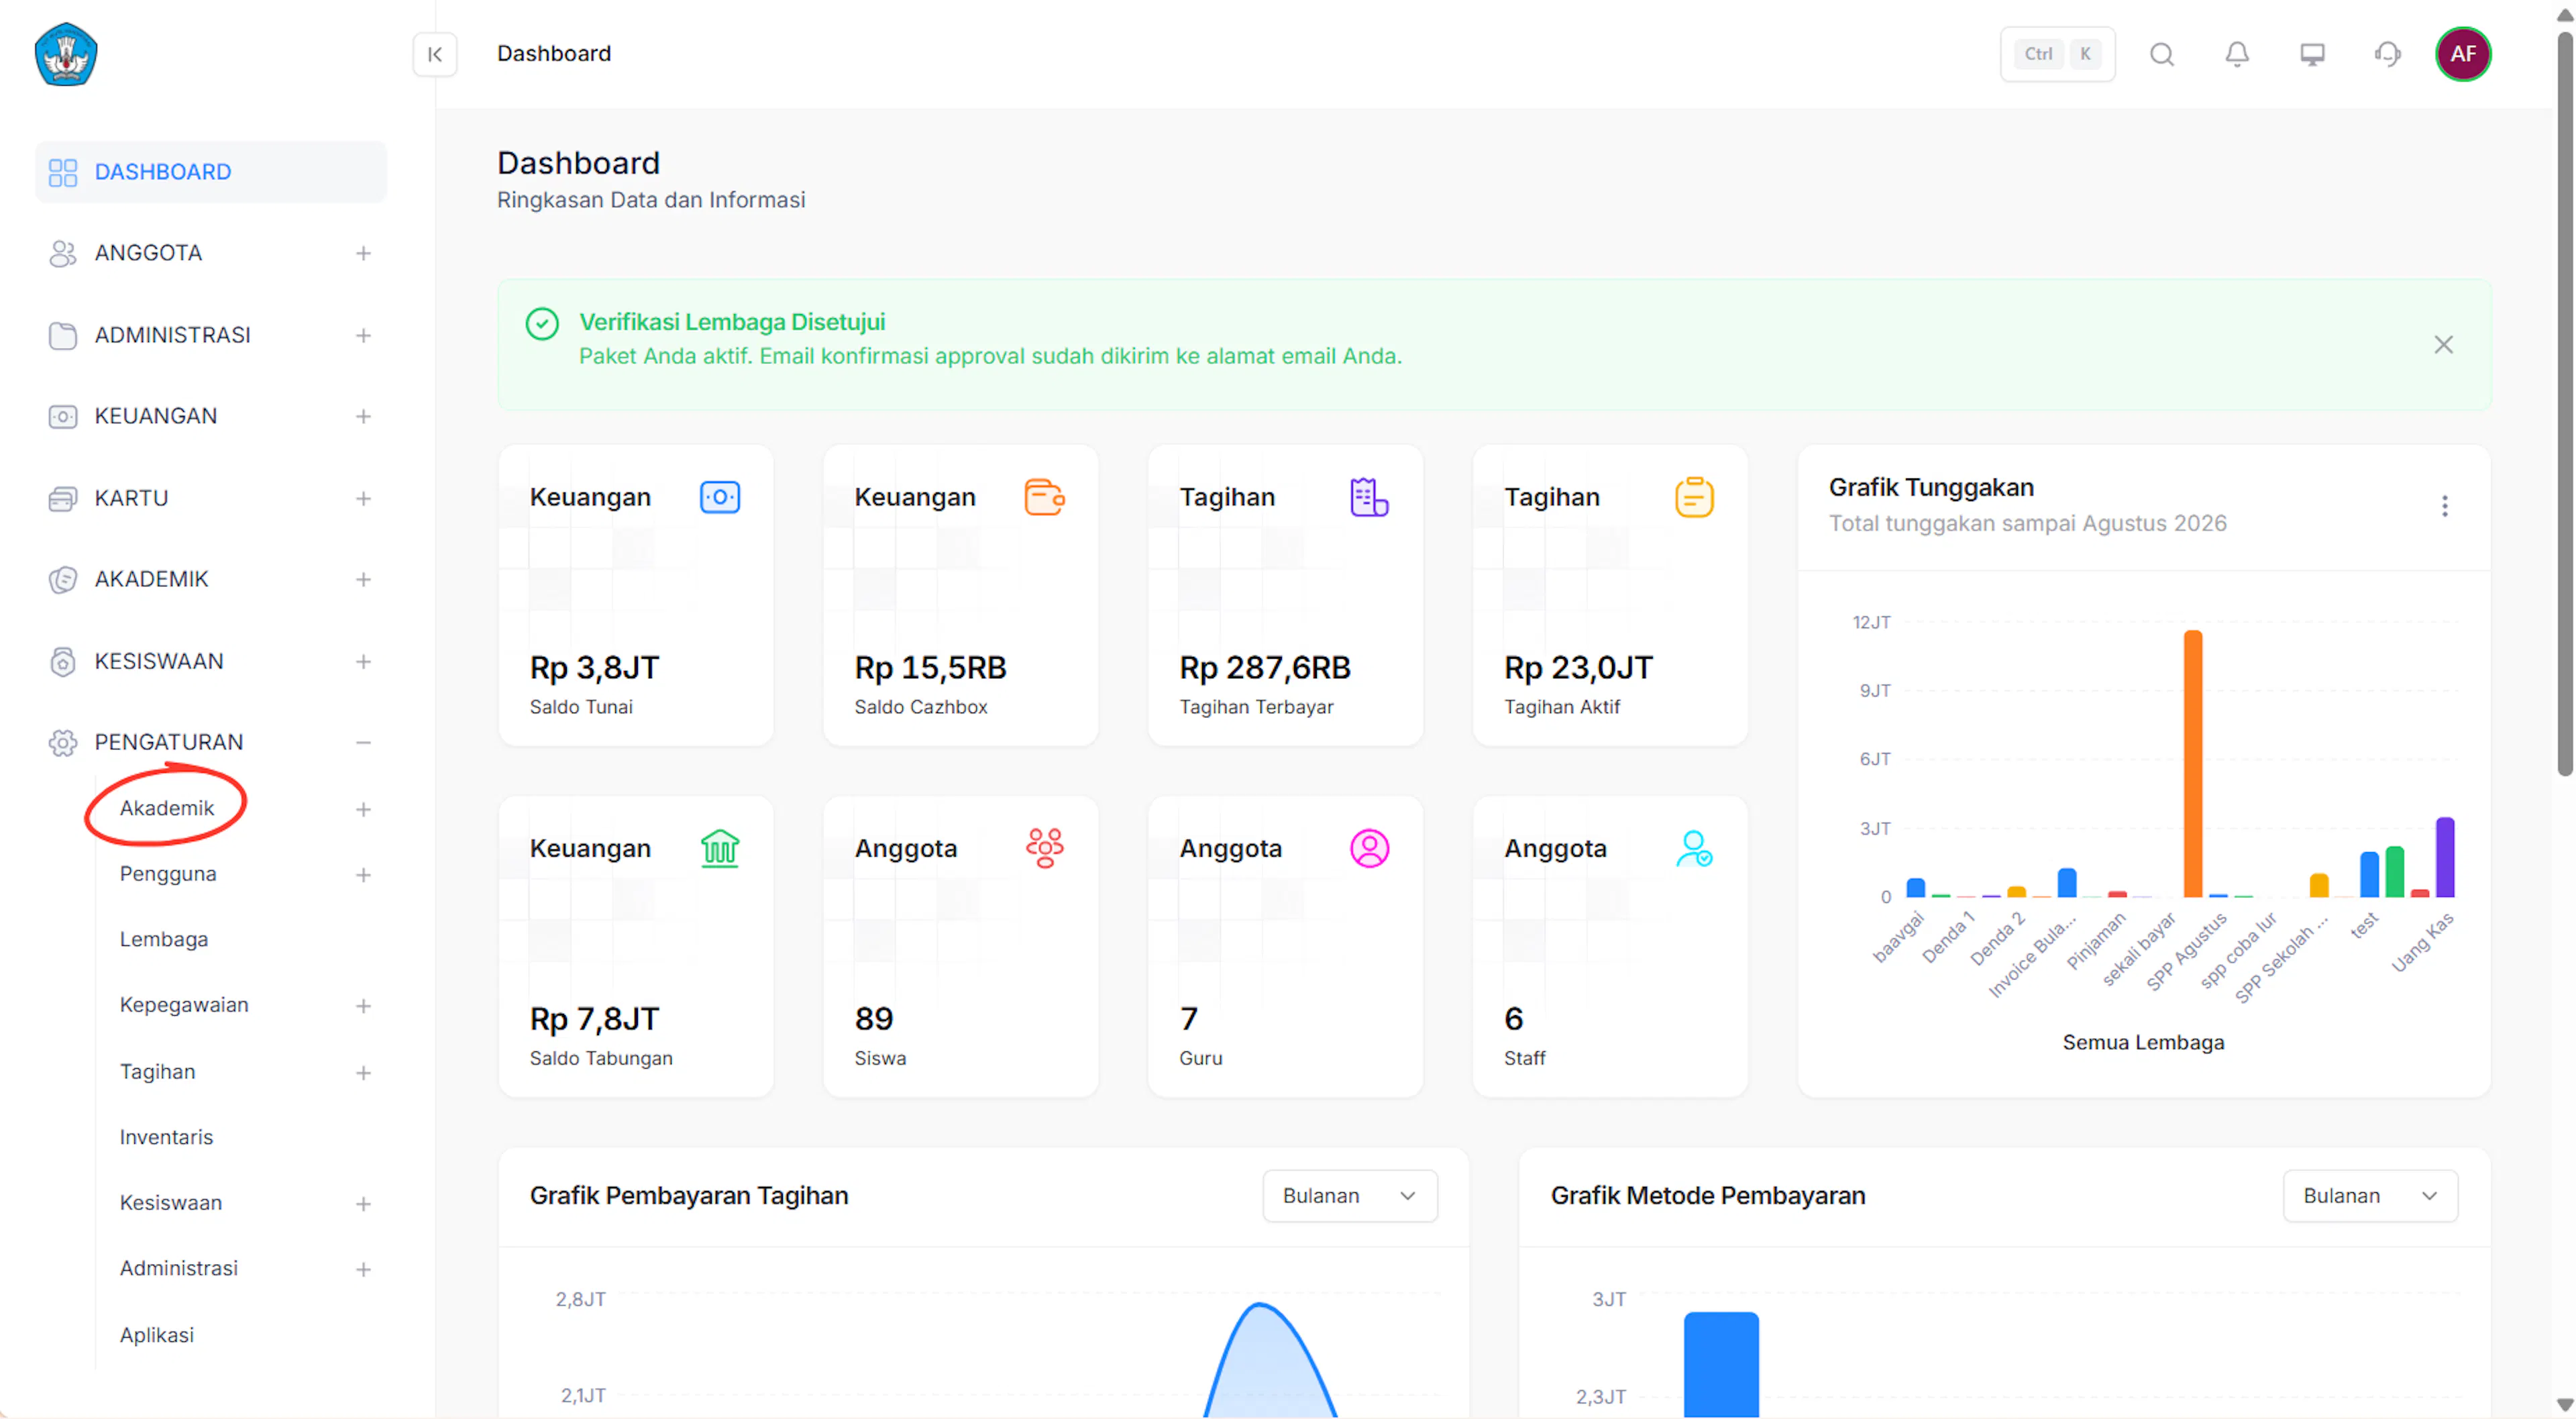Click the tall orange bar in Grafik Tunggakan
The image size is (2576, 1419).
click(x=2192, y=764)
